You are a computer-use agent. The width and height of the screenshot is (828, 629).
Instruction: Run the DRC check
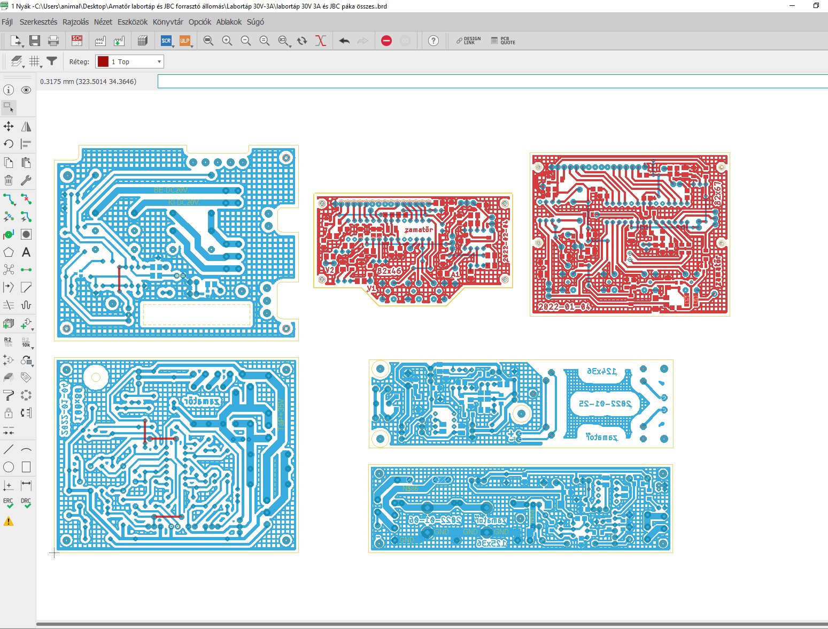(x=26, y=503)
